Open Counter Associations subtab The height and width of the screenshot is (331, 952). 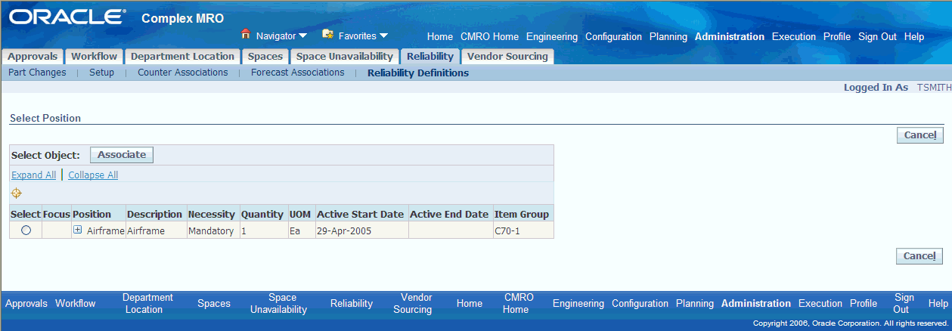pyautogui.click(x=182, y=73)
